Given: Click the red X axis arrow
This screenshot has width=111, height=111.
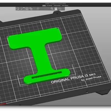Looking at the screenshot, I should [2, 105].
